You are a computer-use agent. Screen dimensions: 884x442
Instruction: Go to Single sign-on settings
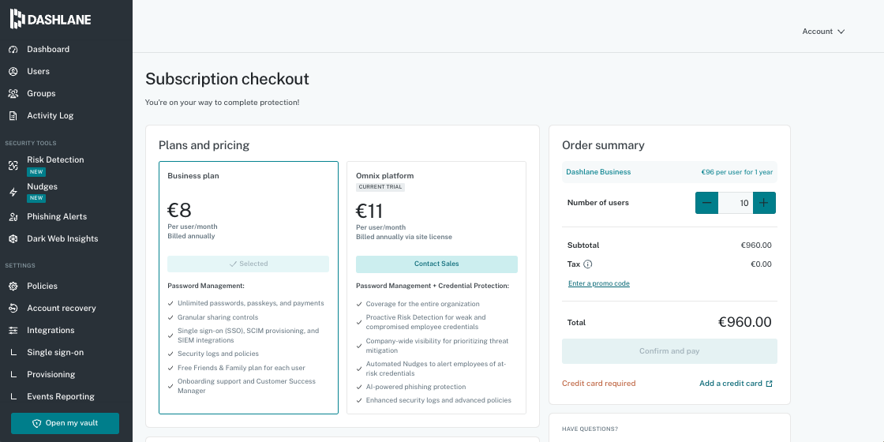pyautogui.click(x=55, y=352)
